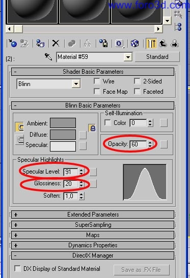Click the sample slots vertical scroll down arrow
Image resolution: width=190 pixels, height=278 pixels.
(167, 21)
